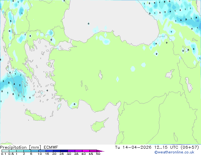Click the 0.1–0.5 mm legend swatch

pyautogui.click(x=5, y=151)
